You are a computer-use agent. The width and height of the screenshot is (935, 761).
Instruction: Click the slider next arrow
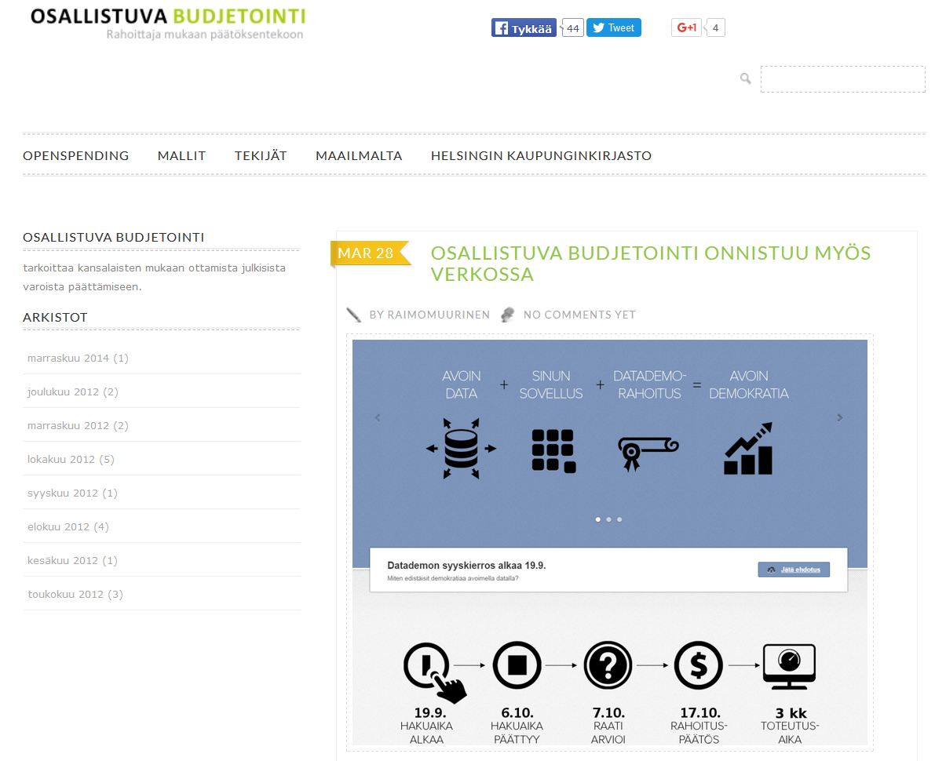[839, 417]
